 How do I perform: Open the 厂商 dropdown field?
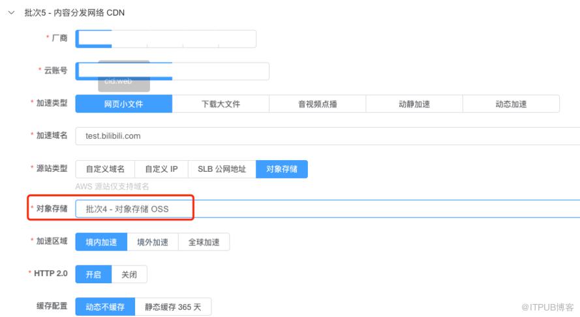tap(166, 38)
